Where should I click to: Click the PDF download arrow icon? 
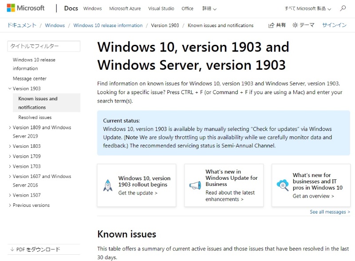[x=12, y=249]
